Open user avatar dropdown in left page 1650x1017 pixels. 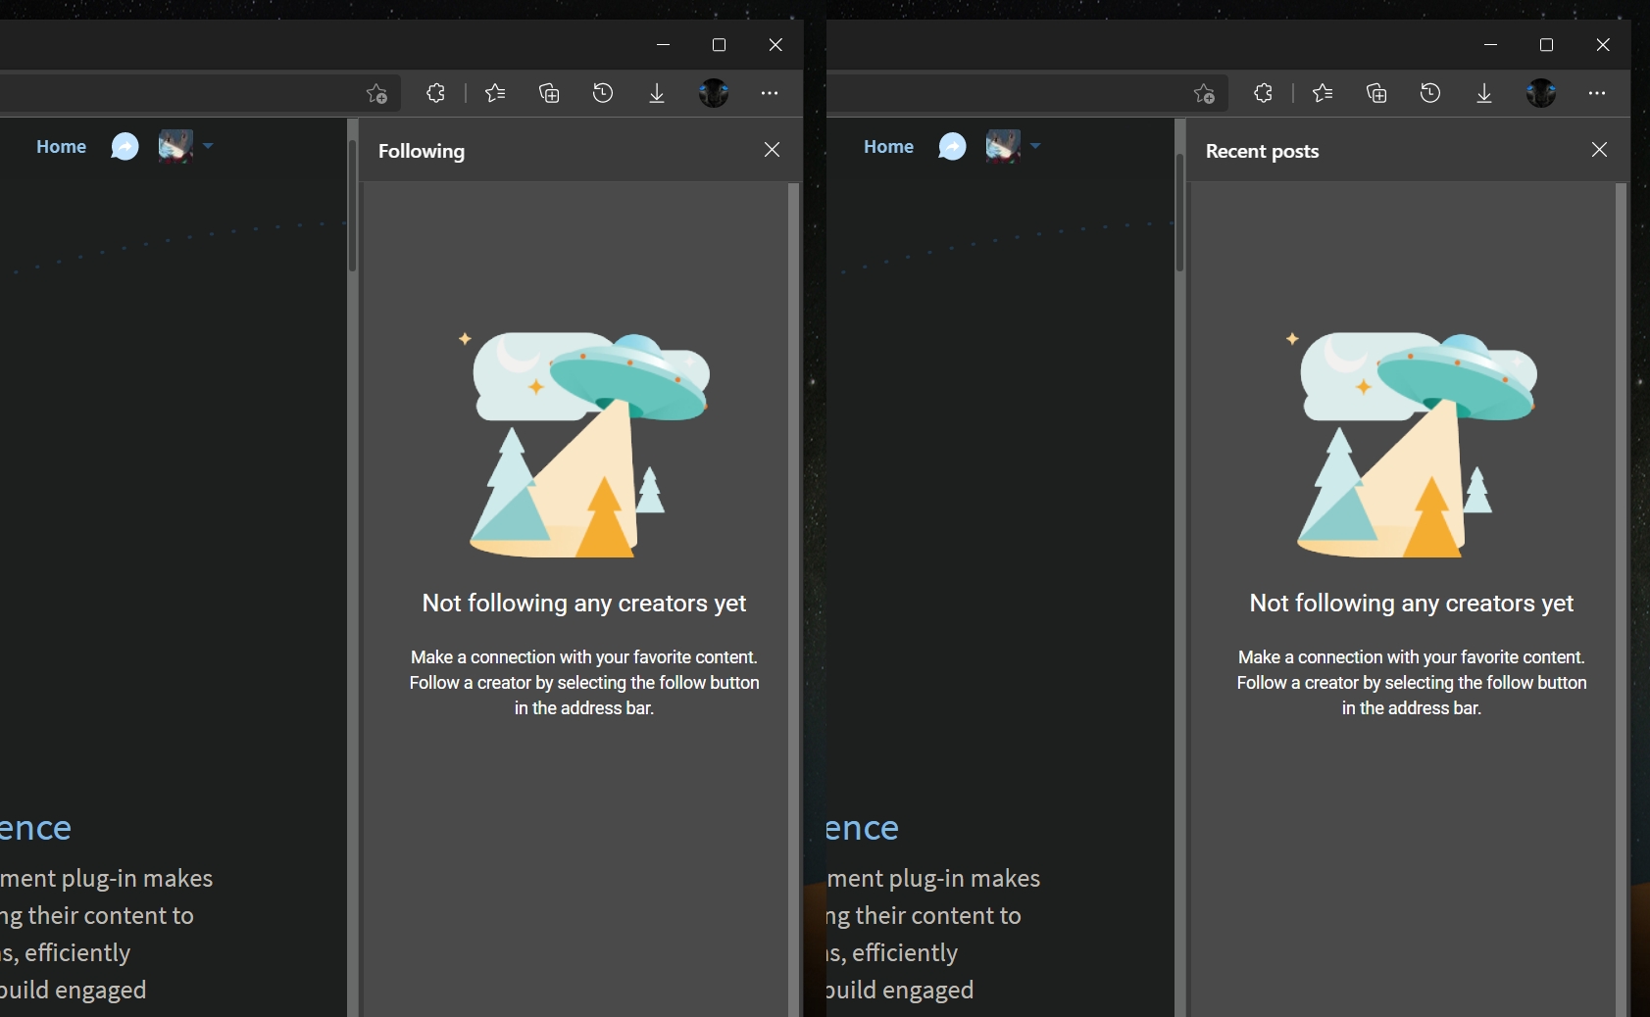[186, 146]
